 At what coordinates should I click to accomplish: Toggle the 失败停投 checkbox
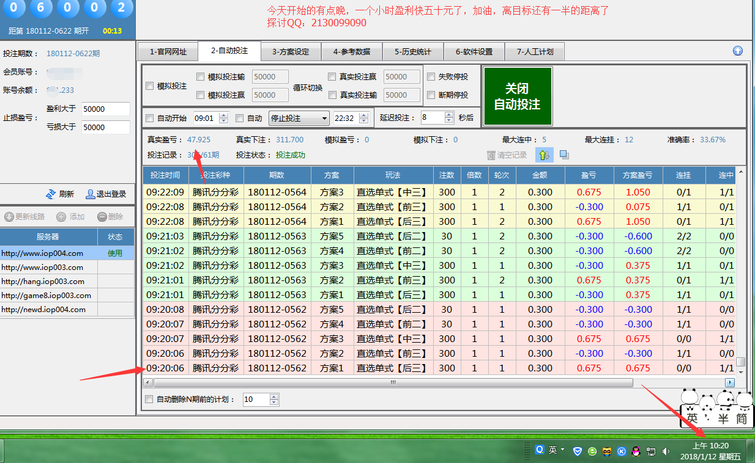431,77
